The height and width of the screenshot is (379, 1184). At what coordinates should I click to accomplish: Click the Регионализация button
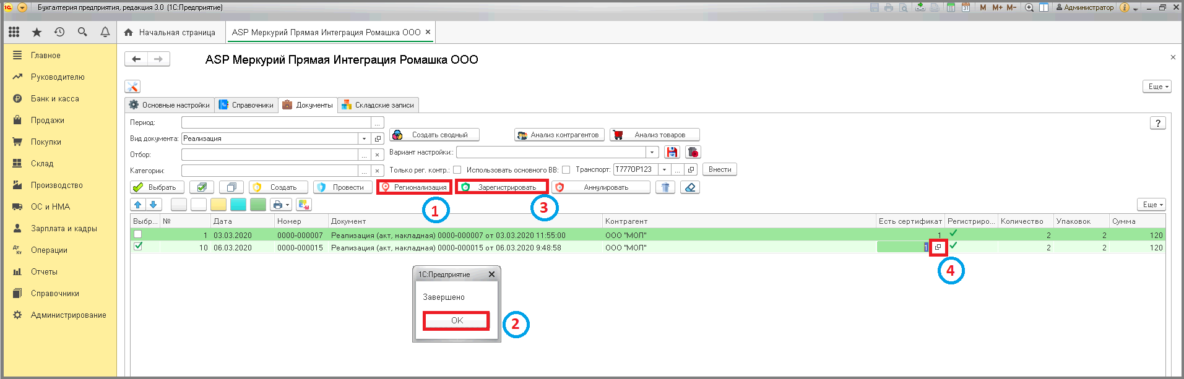pyautogui.click(x=414, y=187)
